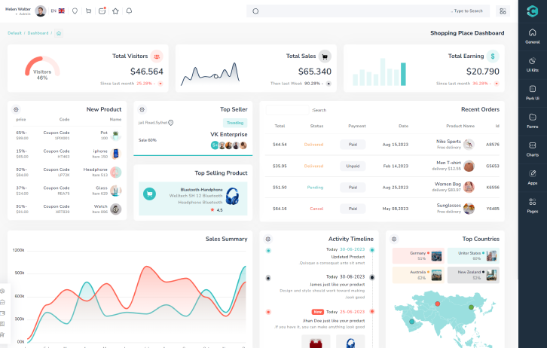This screenshot has height=348, width=547.
Task: Click the bookmark star icon in header
Action: [x=115, y=11]
